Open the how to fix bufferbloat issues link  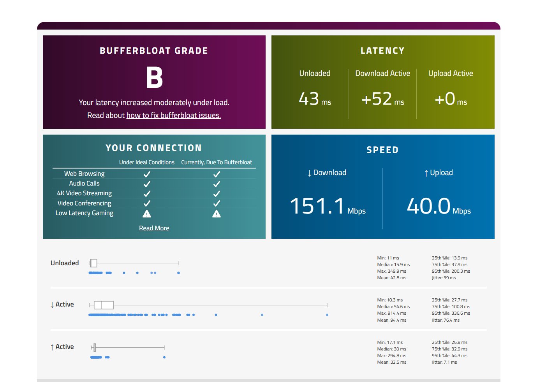point(174,115)
